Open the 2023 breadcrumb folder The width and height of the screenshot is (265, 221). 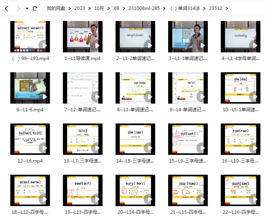(80, 8)
